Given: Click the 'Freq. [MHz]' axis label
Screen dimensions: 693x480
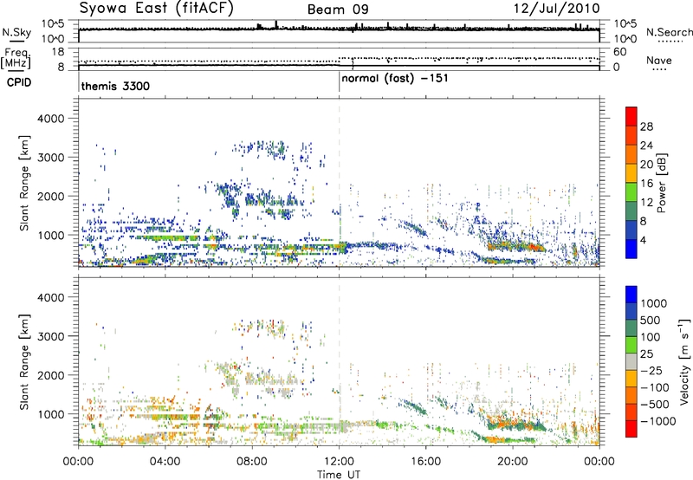Looking at the screenshot, I should (x=17, y=58).
